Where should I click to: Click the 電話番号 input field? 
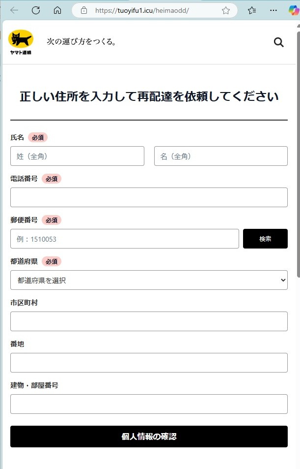coord(149,197)
